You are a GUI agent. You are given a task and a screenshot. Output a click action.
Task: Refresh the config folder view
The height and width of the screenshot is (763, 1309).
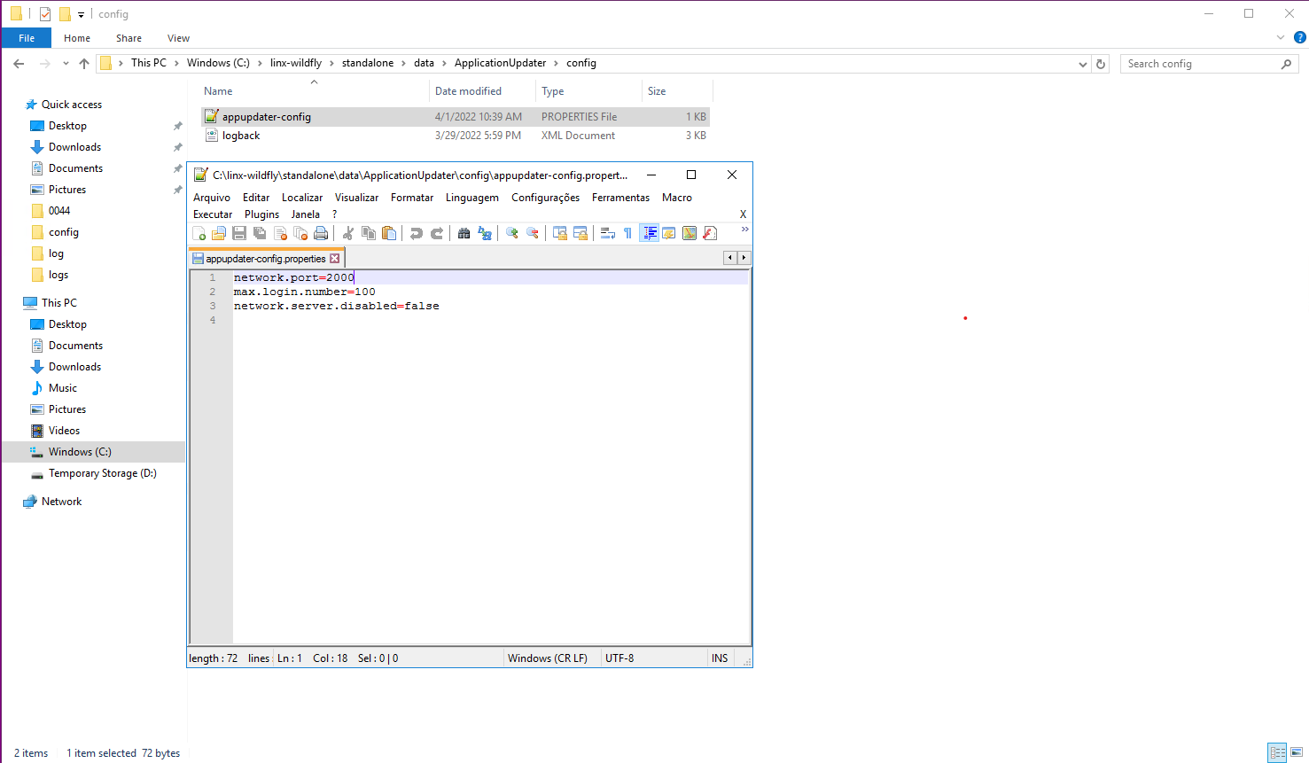pyautogui.click(x=1101, y=64)
